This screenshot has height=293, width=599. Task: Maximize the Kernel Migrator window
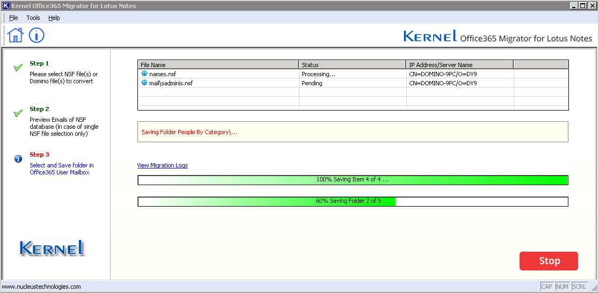[x=582, y=5]
